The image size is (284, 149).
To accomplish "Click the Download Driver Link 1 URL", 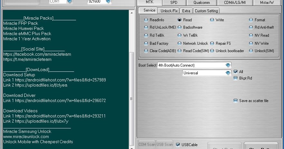I will (x=61, y=101).
